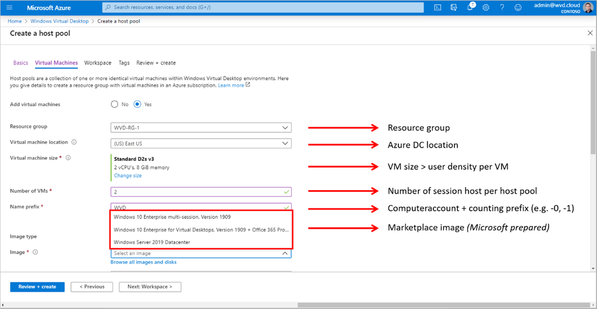Screen dimensions: 597x309
Task: Focus the search resources, services, and docs box
Action: click(x=263, y=7)
